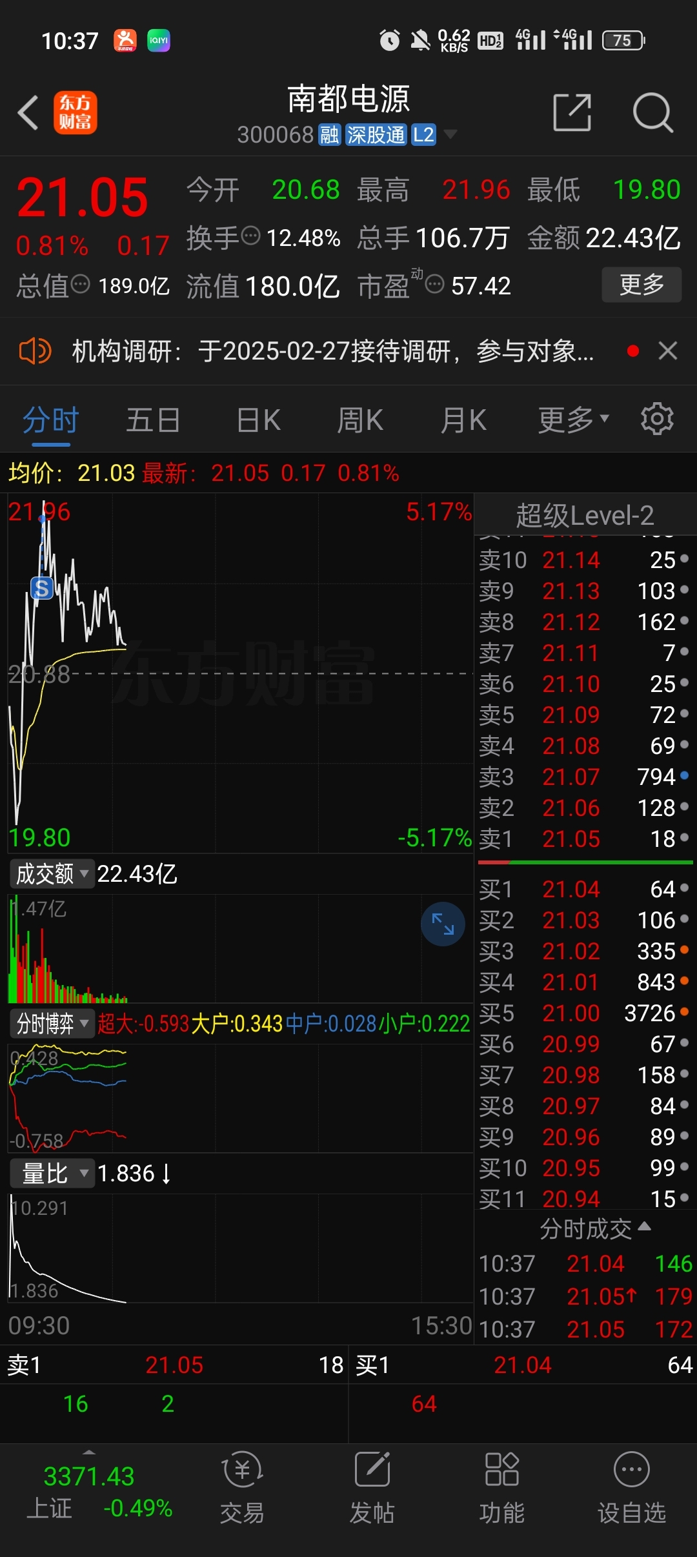Tap the 超大:-0.593 legend value
The height and width of the screenshot is (1557, 697).
[143, 1024]
